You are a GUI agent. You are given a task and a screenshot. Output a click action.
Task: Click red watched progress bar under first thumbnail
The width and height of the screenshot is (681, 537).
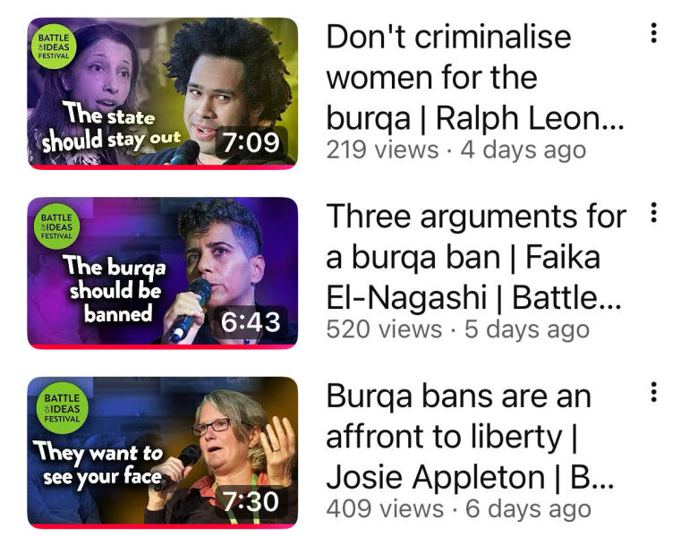tap(163, 166)
